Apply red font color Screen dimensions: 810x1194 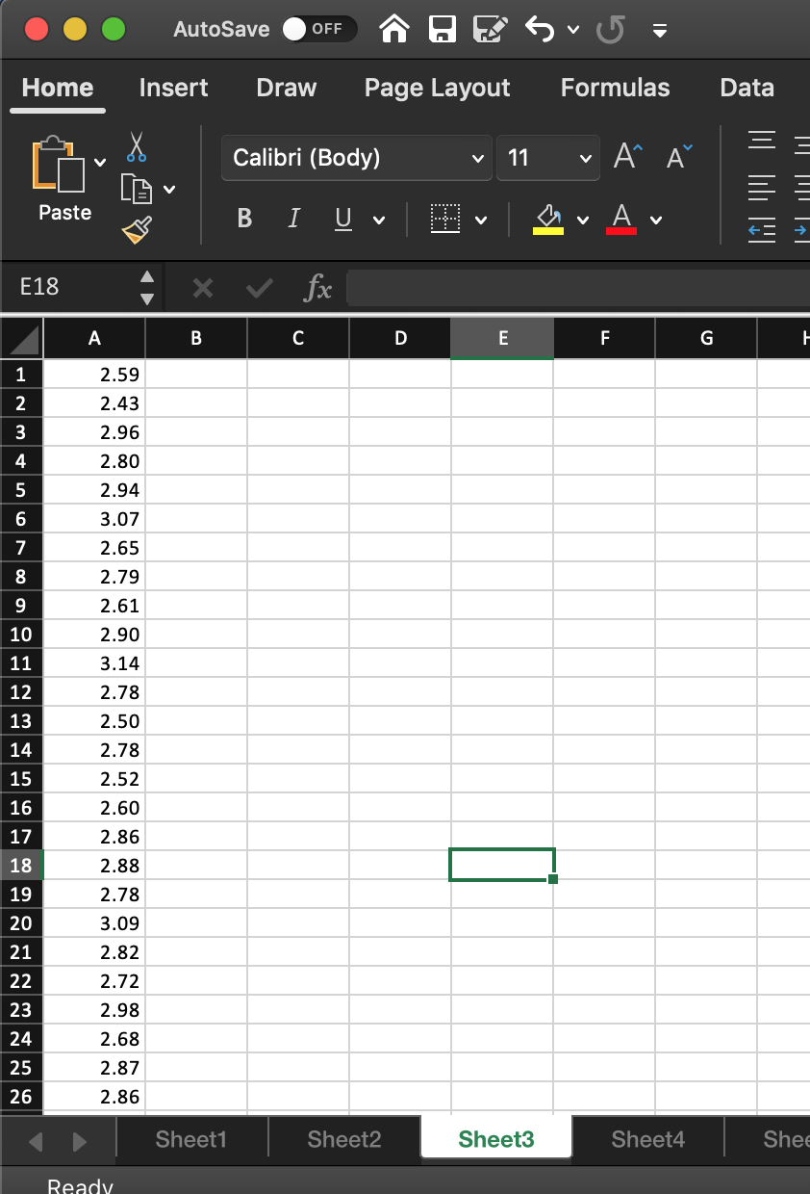pos(621,220)
